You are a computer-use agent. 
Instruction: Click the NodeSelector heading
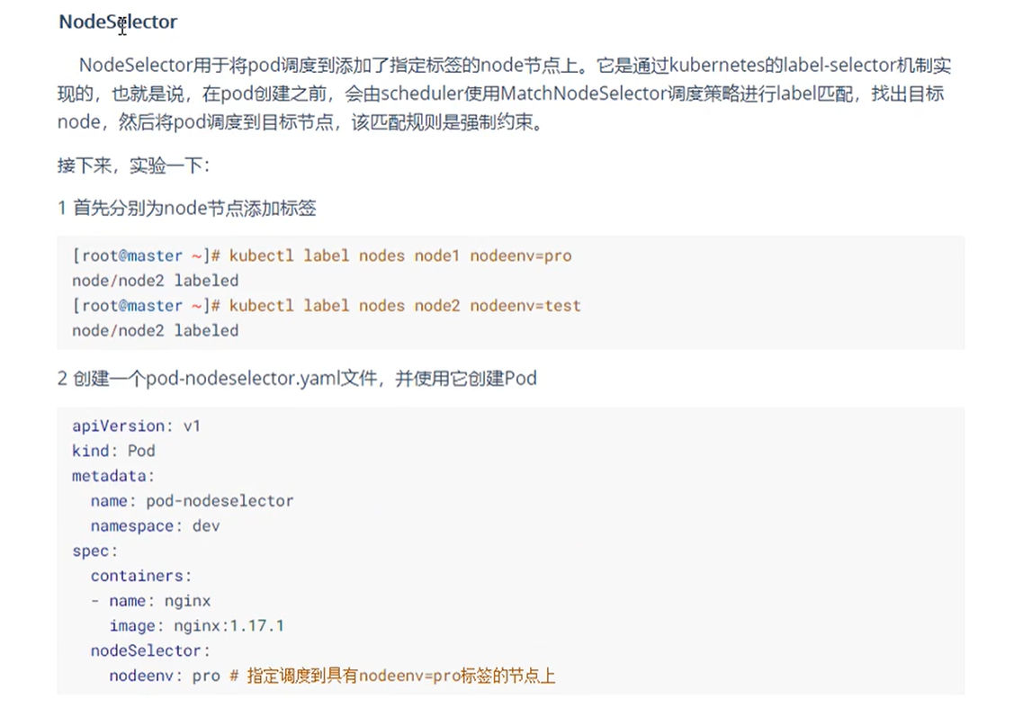118,22
